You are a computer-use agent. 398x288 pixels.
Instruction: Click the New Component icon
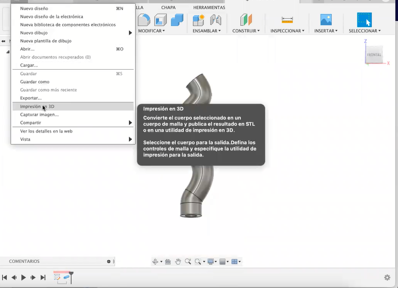click(199, 20)
